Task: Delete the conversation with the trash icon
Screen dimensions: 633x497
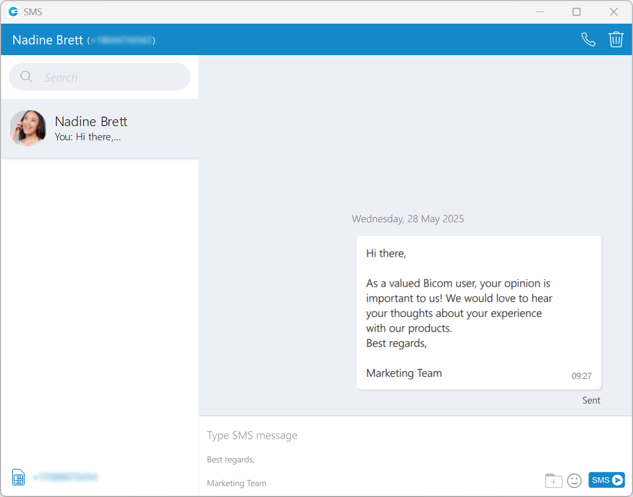Action: coord(616,39)
